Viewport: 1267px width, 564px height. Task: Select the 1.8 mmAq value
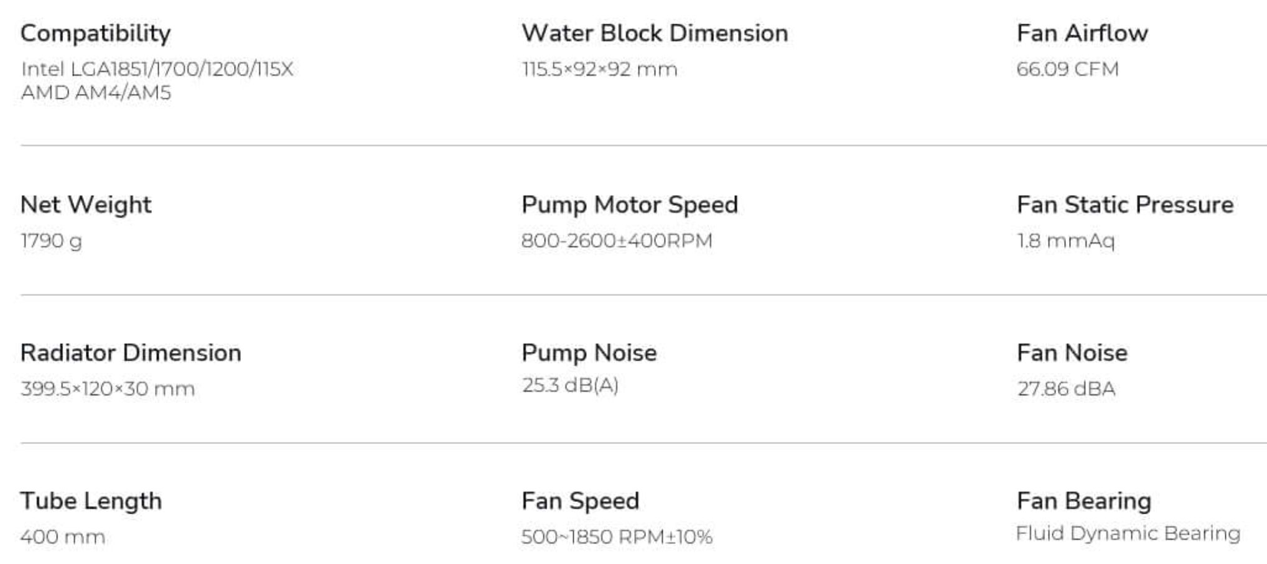click(1065, 241)
